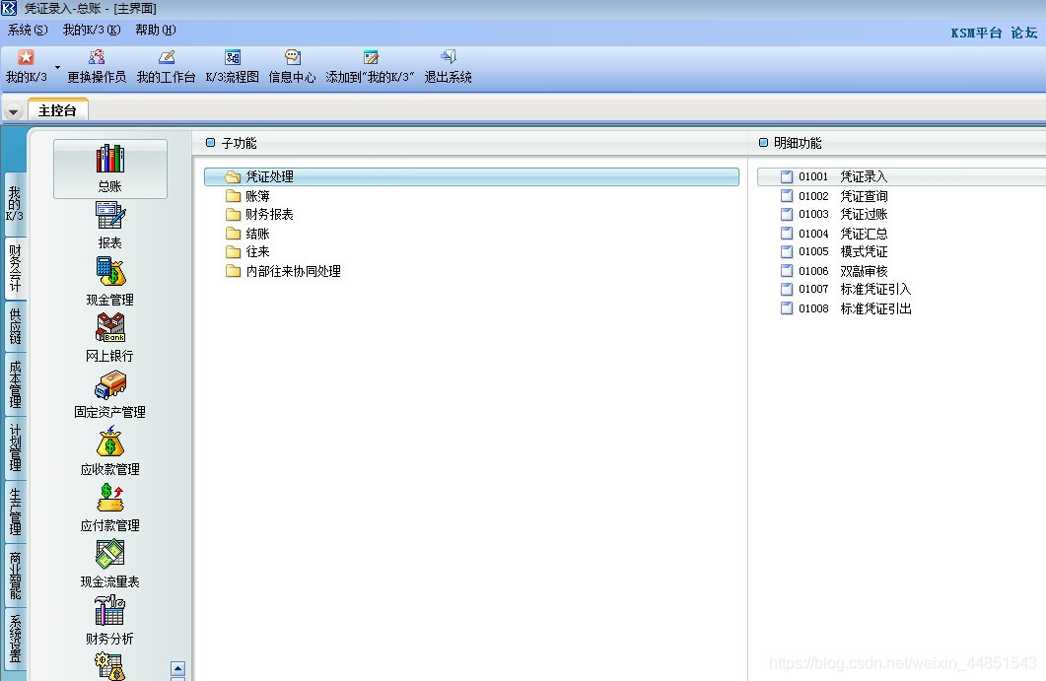This screenshot has height=681, width=1046.
Task: Select the 我的K/3 vertical side tab
Action: click(x=15, y=203)
